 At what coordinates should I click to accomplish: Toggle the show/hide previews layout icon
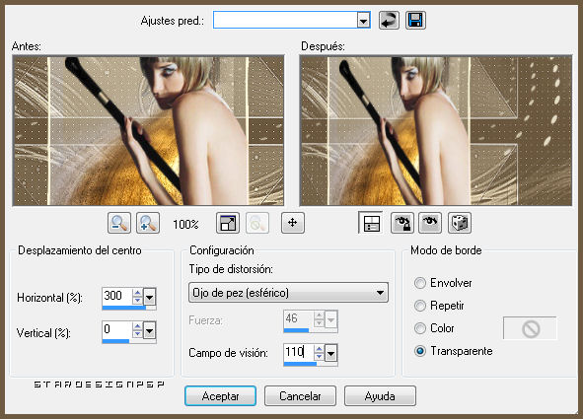tap(370, 223)
